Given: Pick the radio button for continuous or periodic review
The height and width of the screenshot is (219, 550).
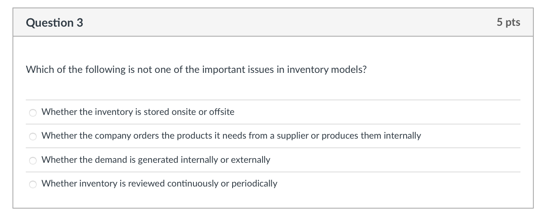Looking at the screenshot, I should (32, 184).
